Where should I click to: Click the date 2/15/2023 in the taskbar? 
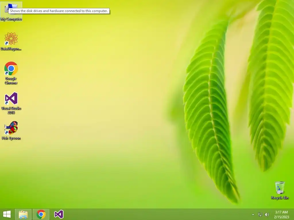tap(281, 217)
